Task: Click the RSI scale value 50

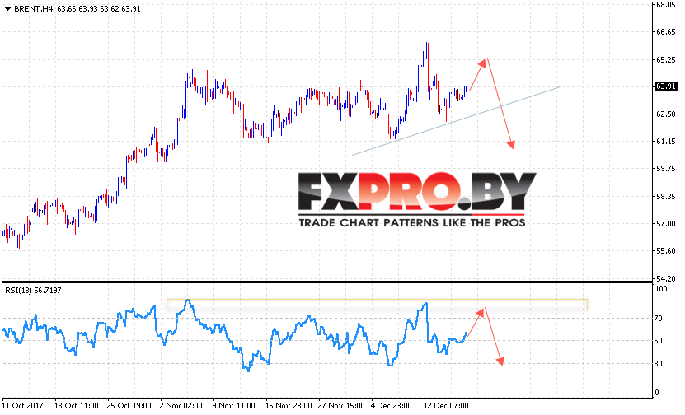Action: [x=659, y=341]
